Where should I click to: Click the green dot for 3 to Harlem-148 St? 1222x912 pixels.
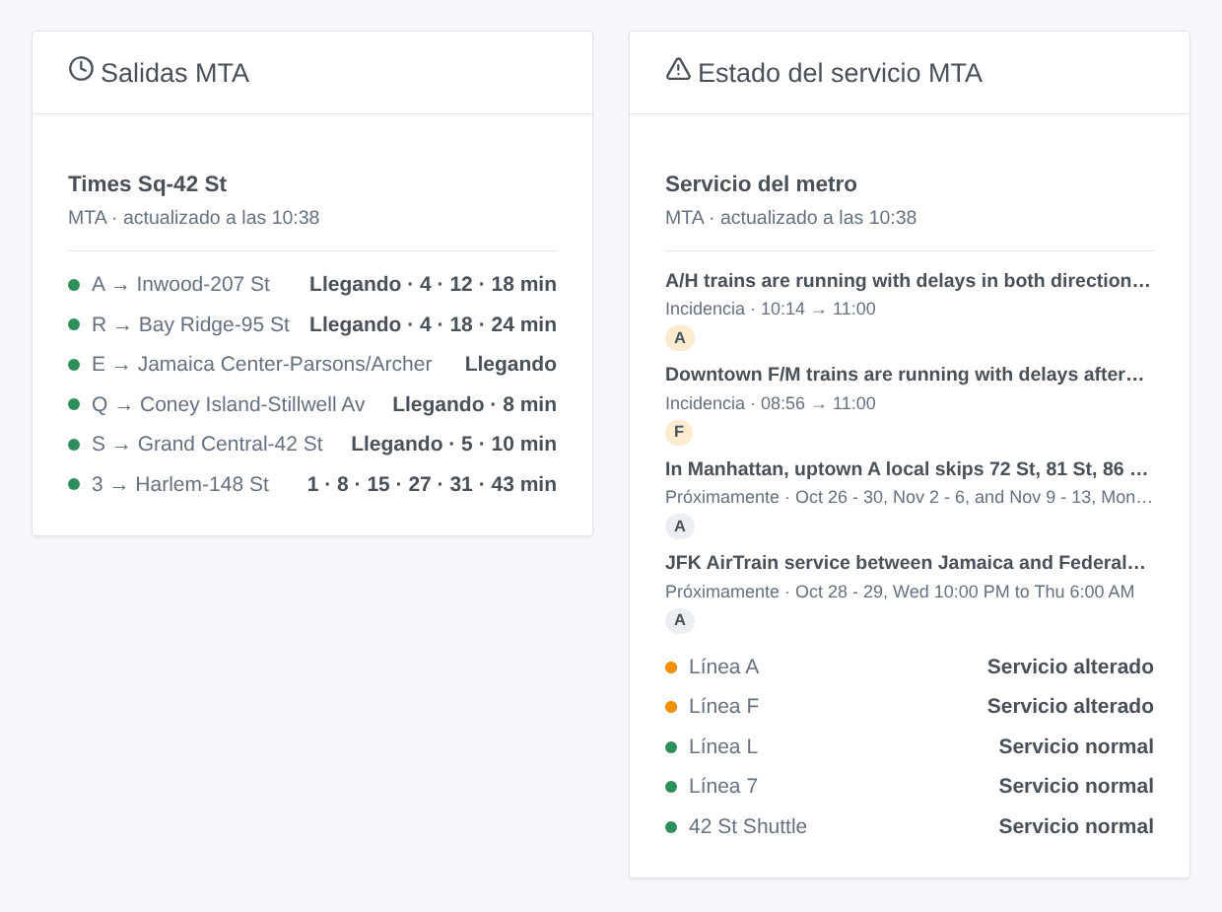click(x=74, y=484)
